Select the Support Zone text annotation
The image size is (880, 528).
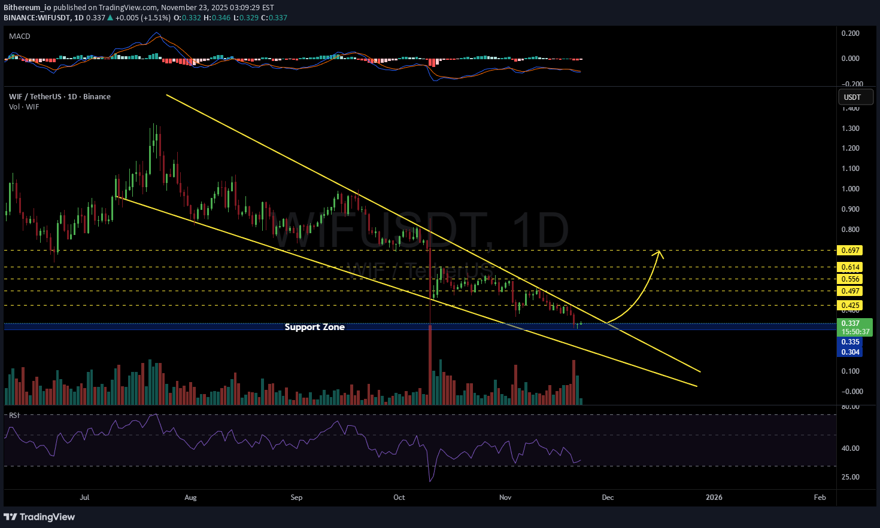[x=314, y=327]
